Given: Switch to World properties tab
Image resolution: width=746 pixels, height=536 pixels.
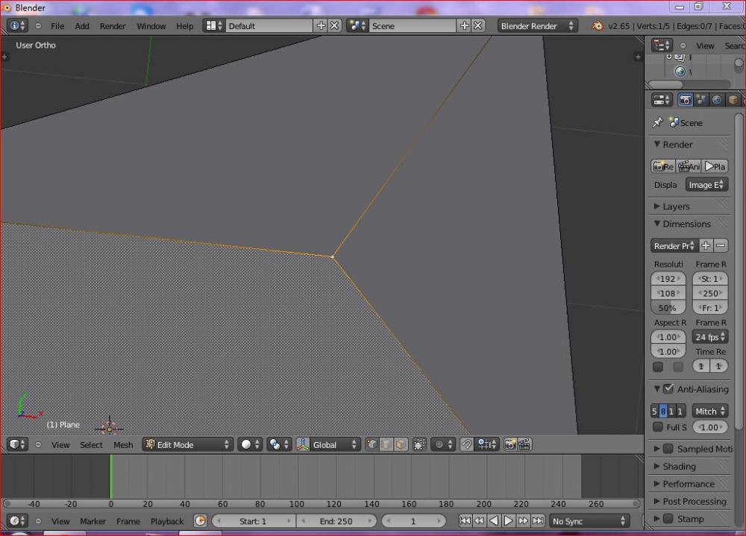Looking at the screenshot, I should 717,100.
